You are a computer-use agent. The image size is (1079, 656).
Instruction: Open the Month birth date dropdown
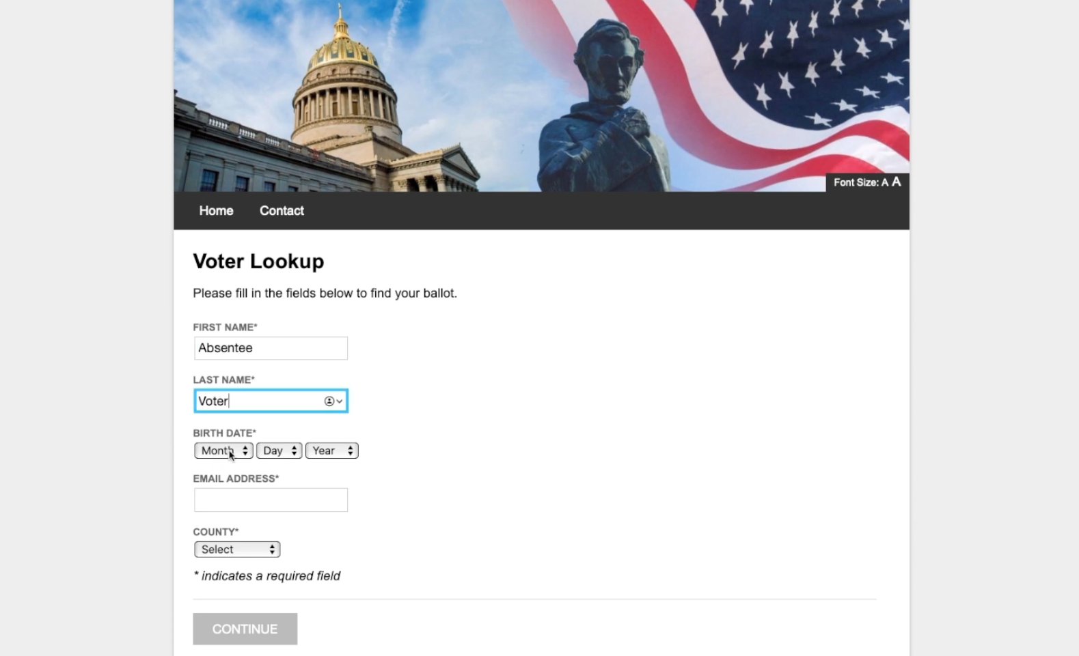(x=223, y=451)
